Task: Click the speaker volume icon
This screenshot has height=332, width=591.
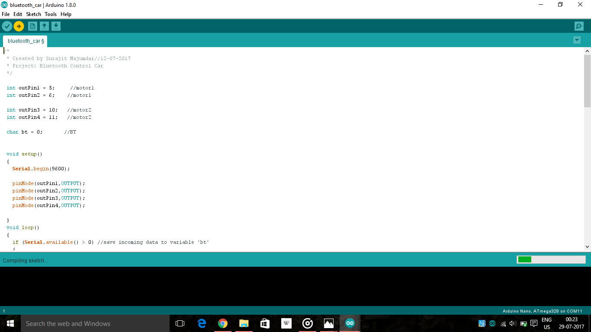Action: [513, 323]
